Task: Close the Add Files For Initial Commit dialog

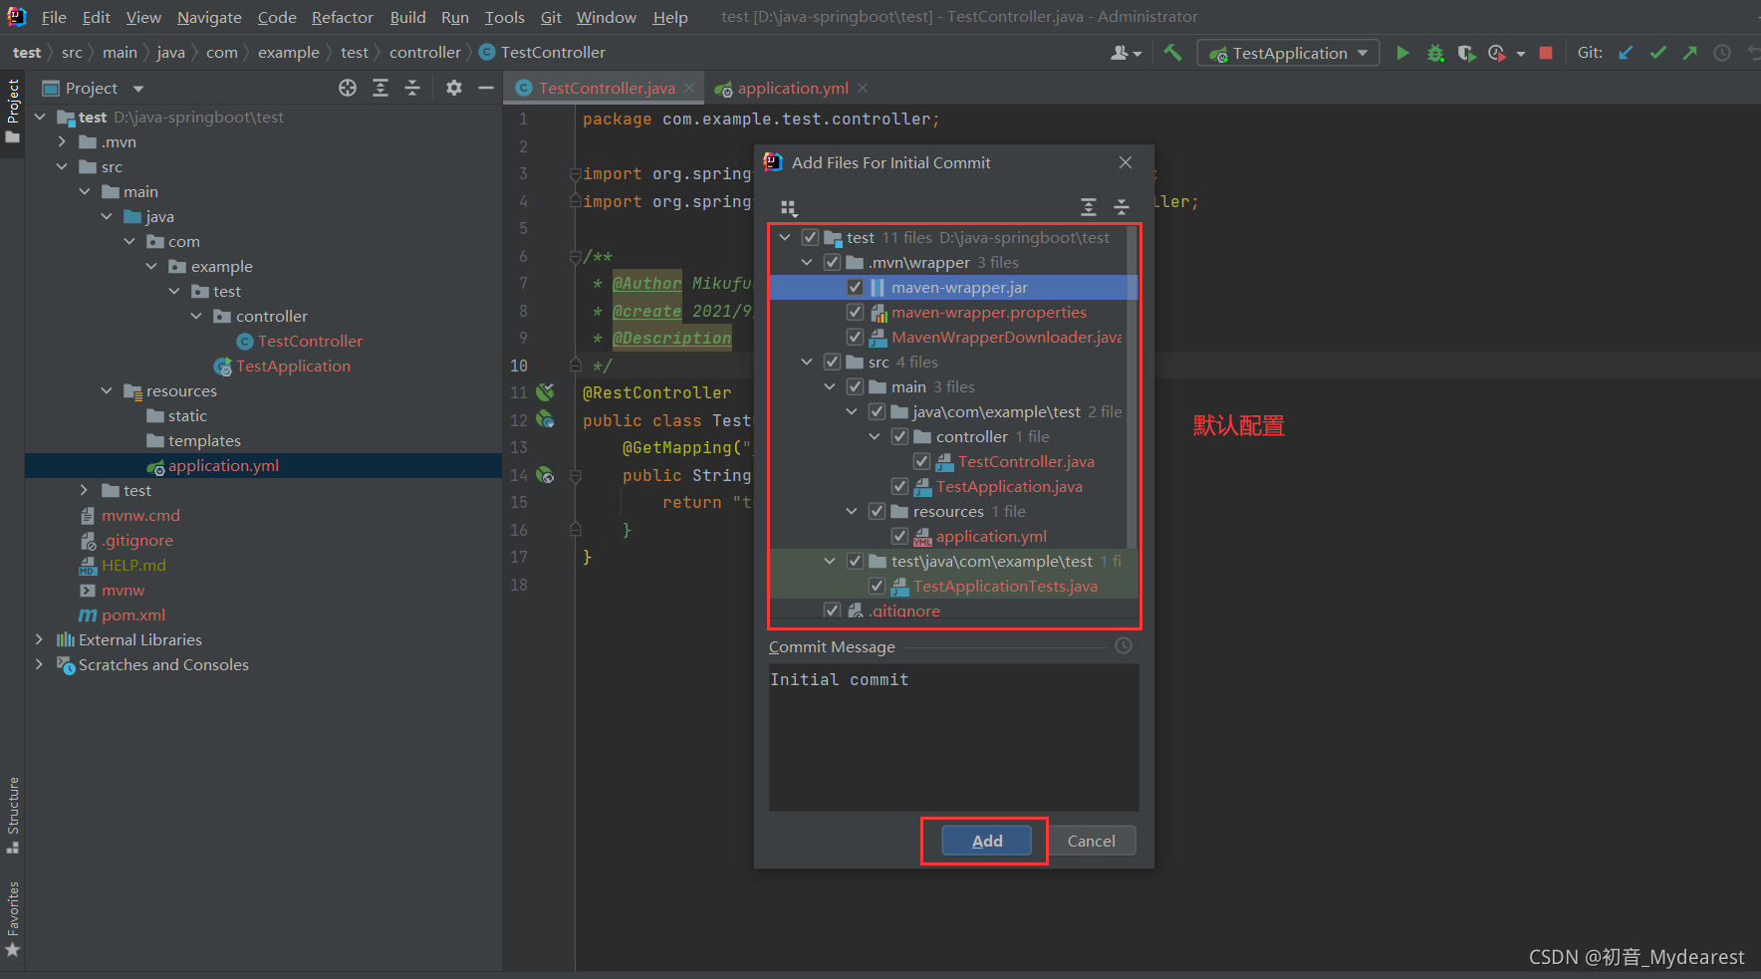Action: pos(1126,162)
